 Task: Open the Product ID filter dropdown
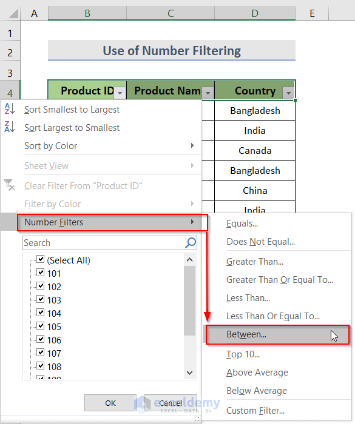(120, 93)
